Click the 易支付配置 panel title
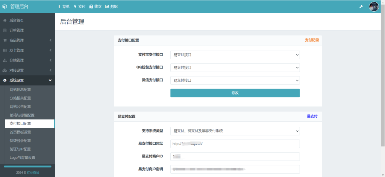This screenshot has height=177, width=385. 126,117
